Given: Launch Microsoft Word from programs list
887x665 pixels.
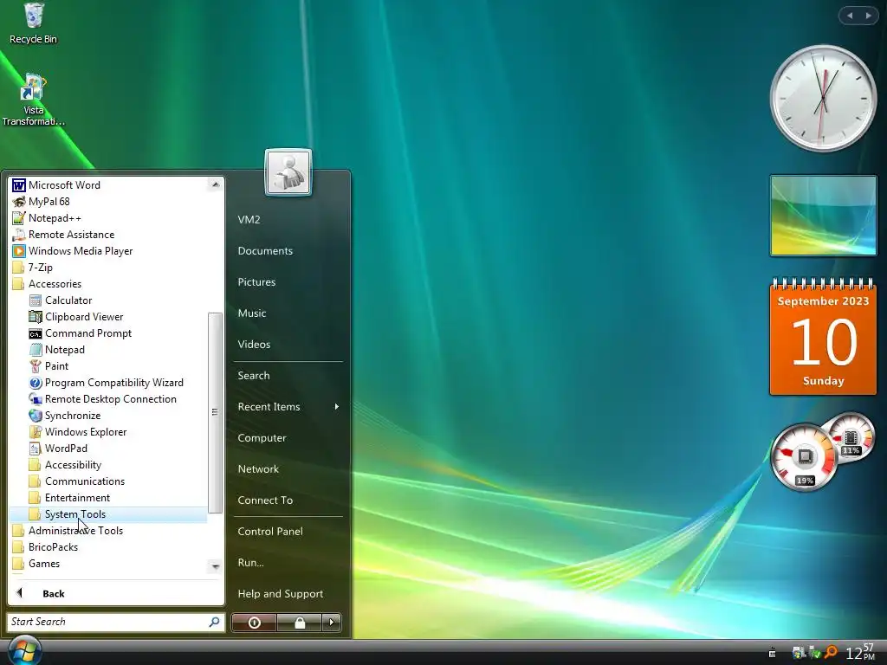Looking at the screenshot, I should coord(56,185).
